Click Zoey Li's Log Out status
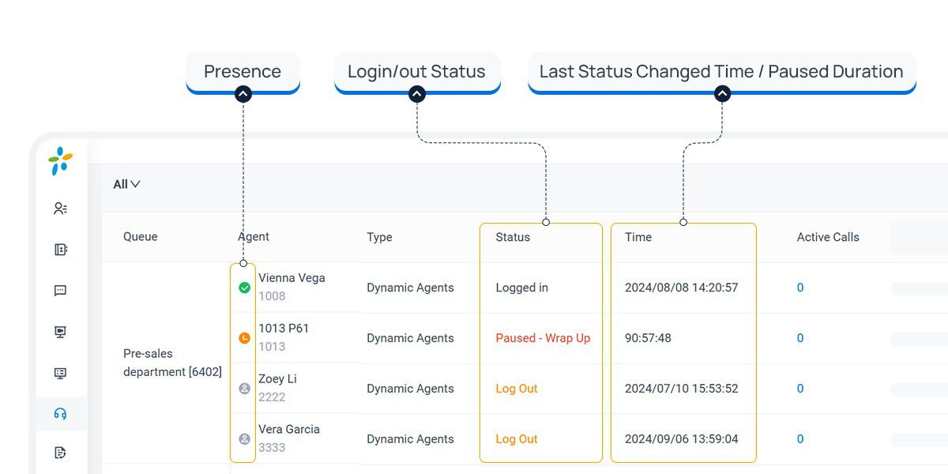The image size is (948, 474). point(517,389)
